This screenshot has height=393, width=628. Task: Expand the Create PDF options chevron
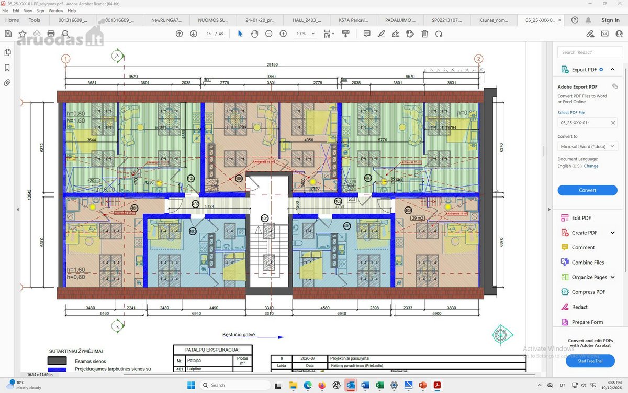coord(613,233)
